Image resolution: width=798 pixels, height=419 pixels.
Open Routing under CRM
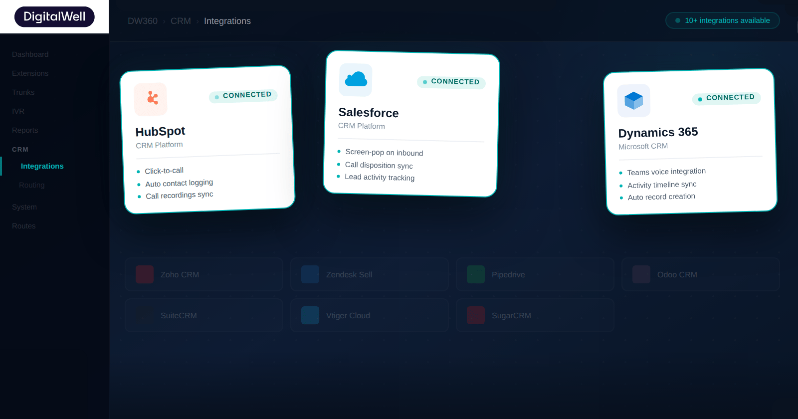(32, 185)
